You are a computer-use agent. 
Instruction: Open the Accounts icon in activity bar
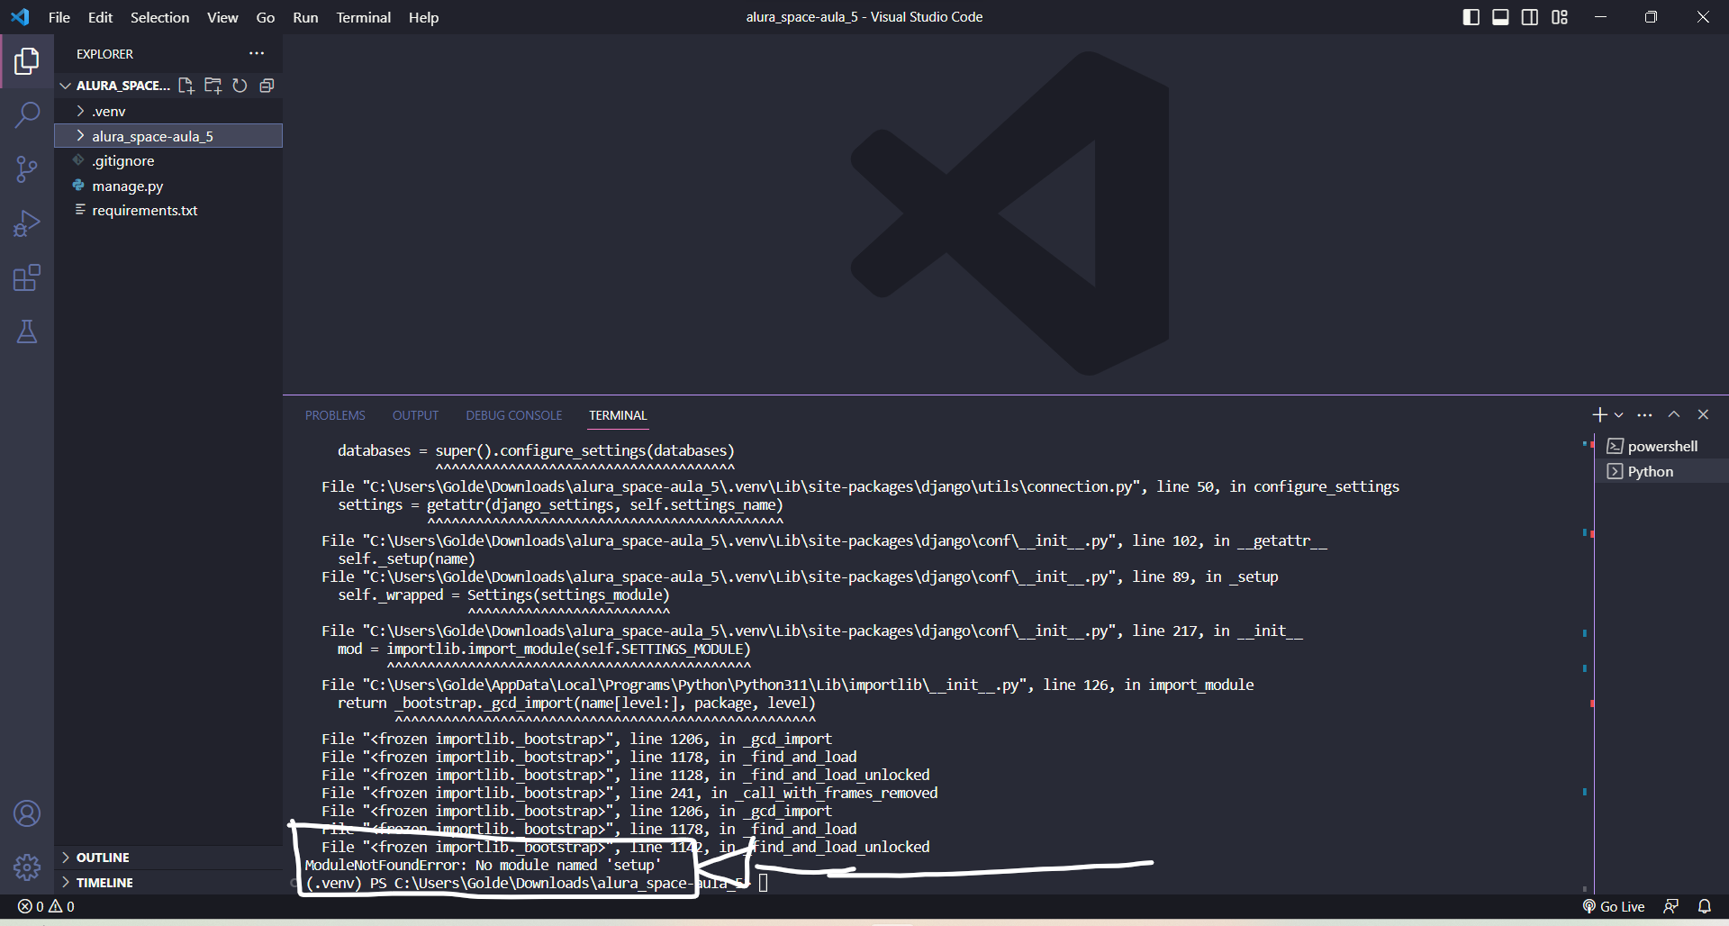[27, 813]
